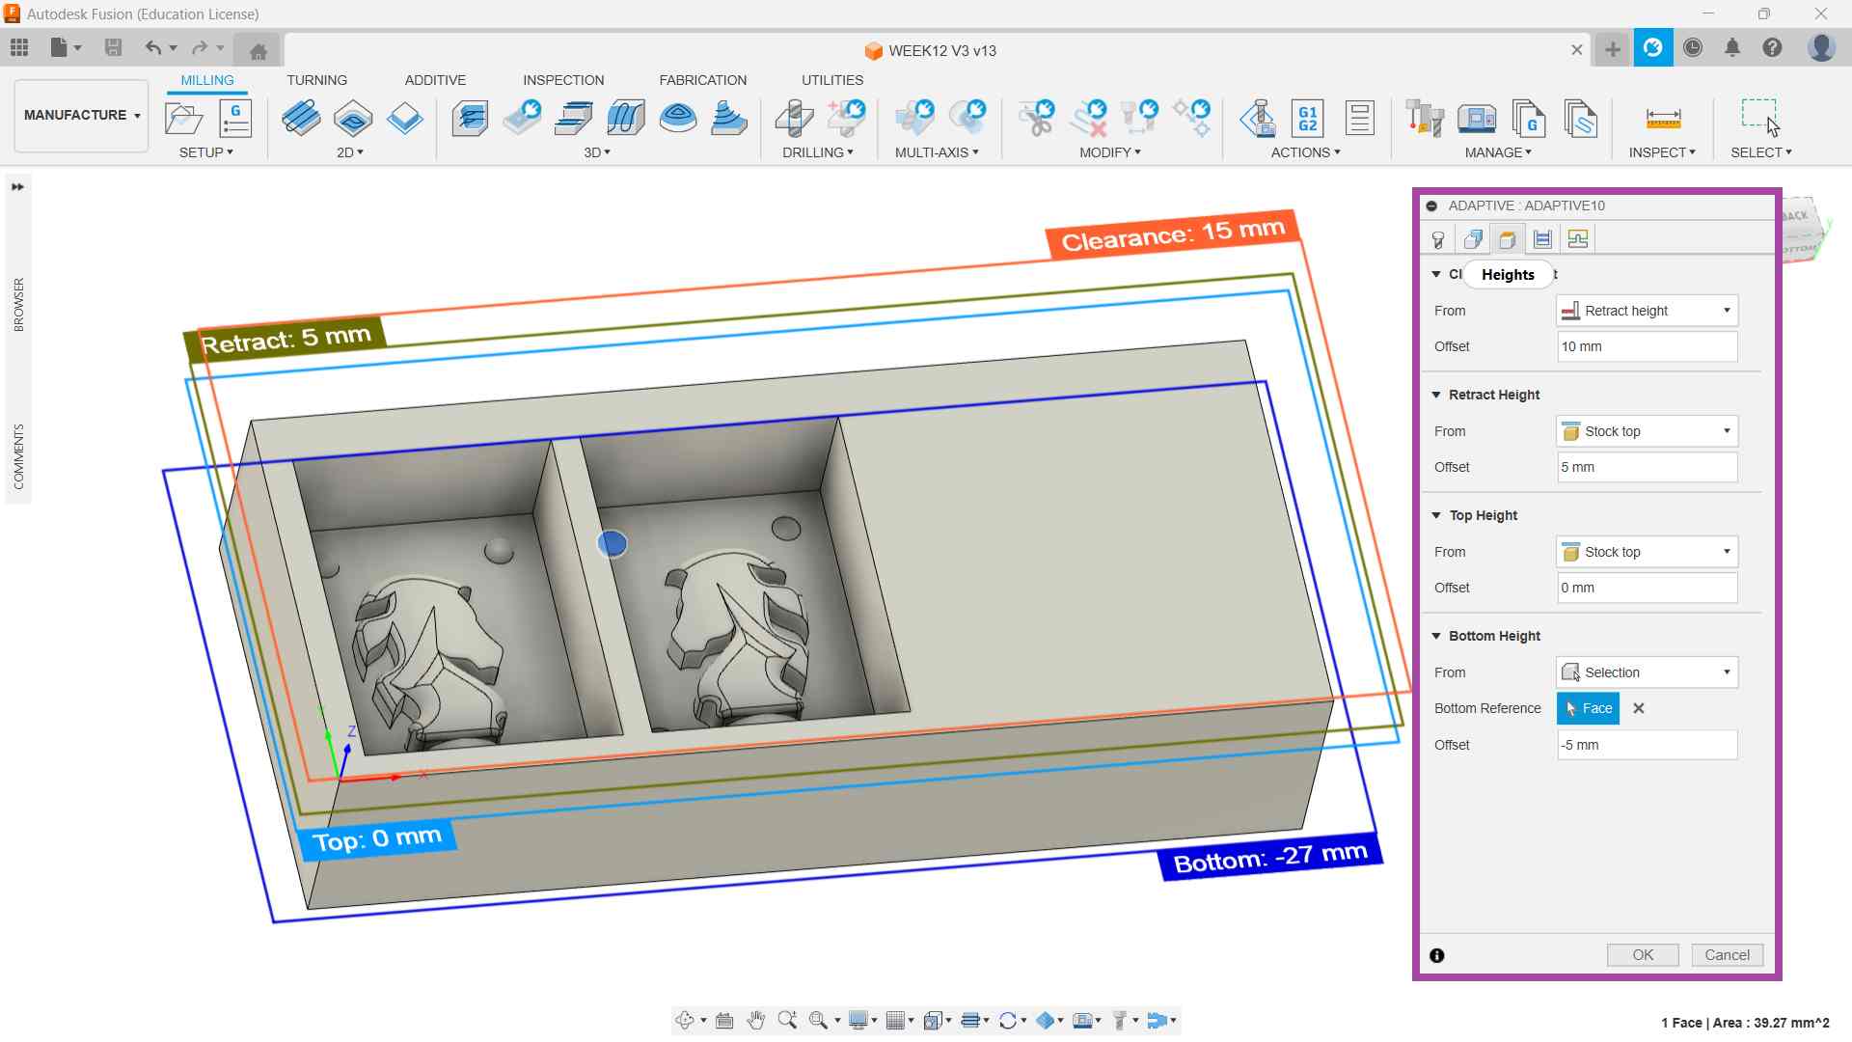Image resolution: width=1852 pixels, height=1042 pixels.
Task: Open the Tool tab in Adaptive dialog
Action: click(x=1437, y=239)
